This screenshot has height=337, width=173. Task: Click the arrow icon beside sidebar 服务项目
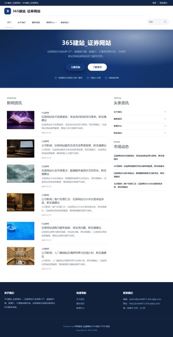[x=165, y=119]
